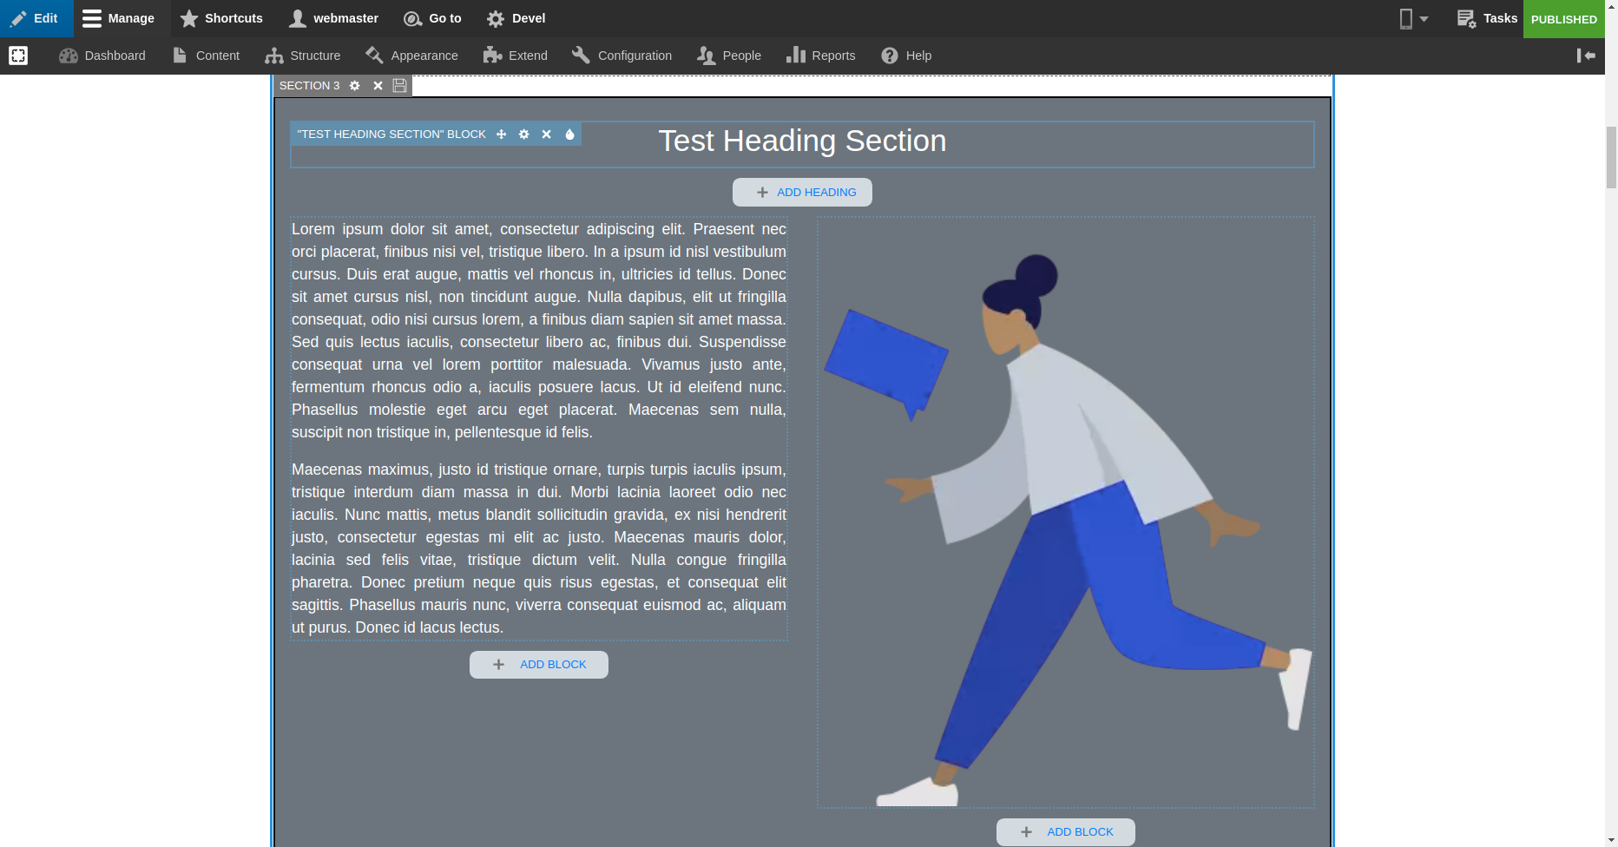Click Add Block under the Lorem ipsum text
Screen dimensions: 1618x847
(x=538, y=664)
